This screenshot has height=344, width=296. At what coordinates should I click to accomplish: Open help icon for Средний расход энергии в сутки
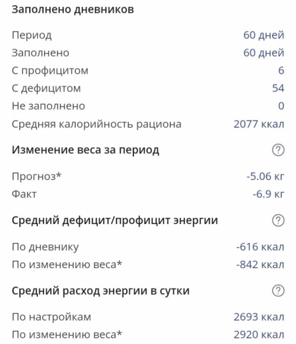coord(278,291)
